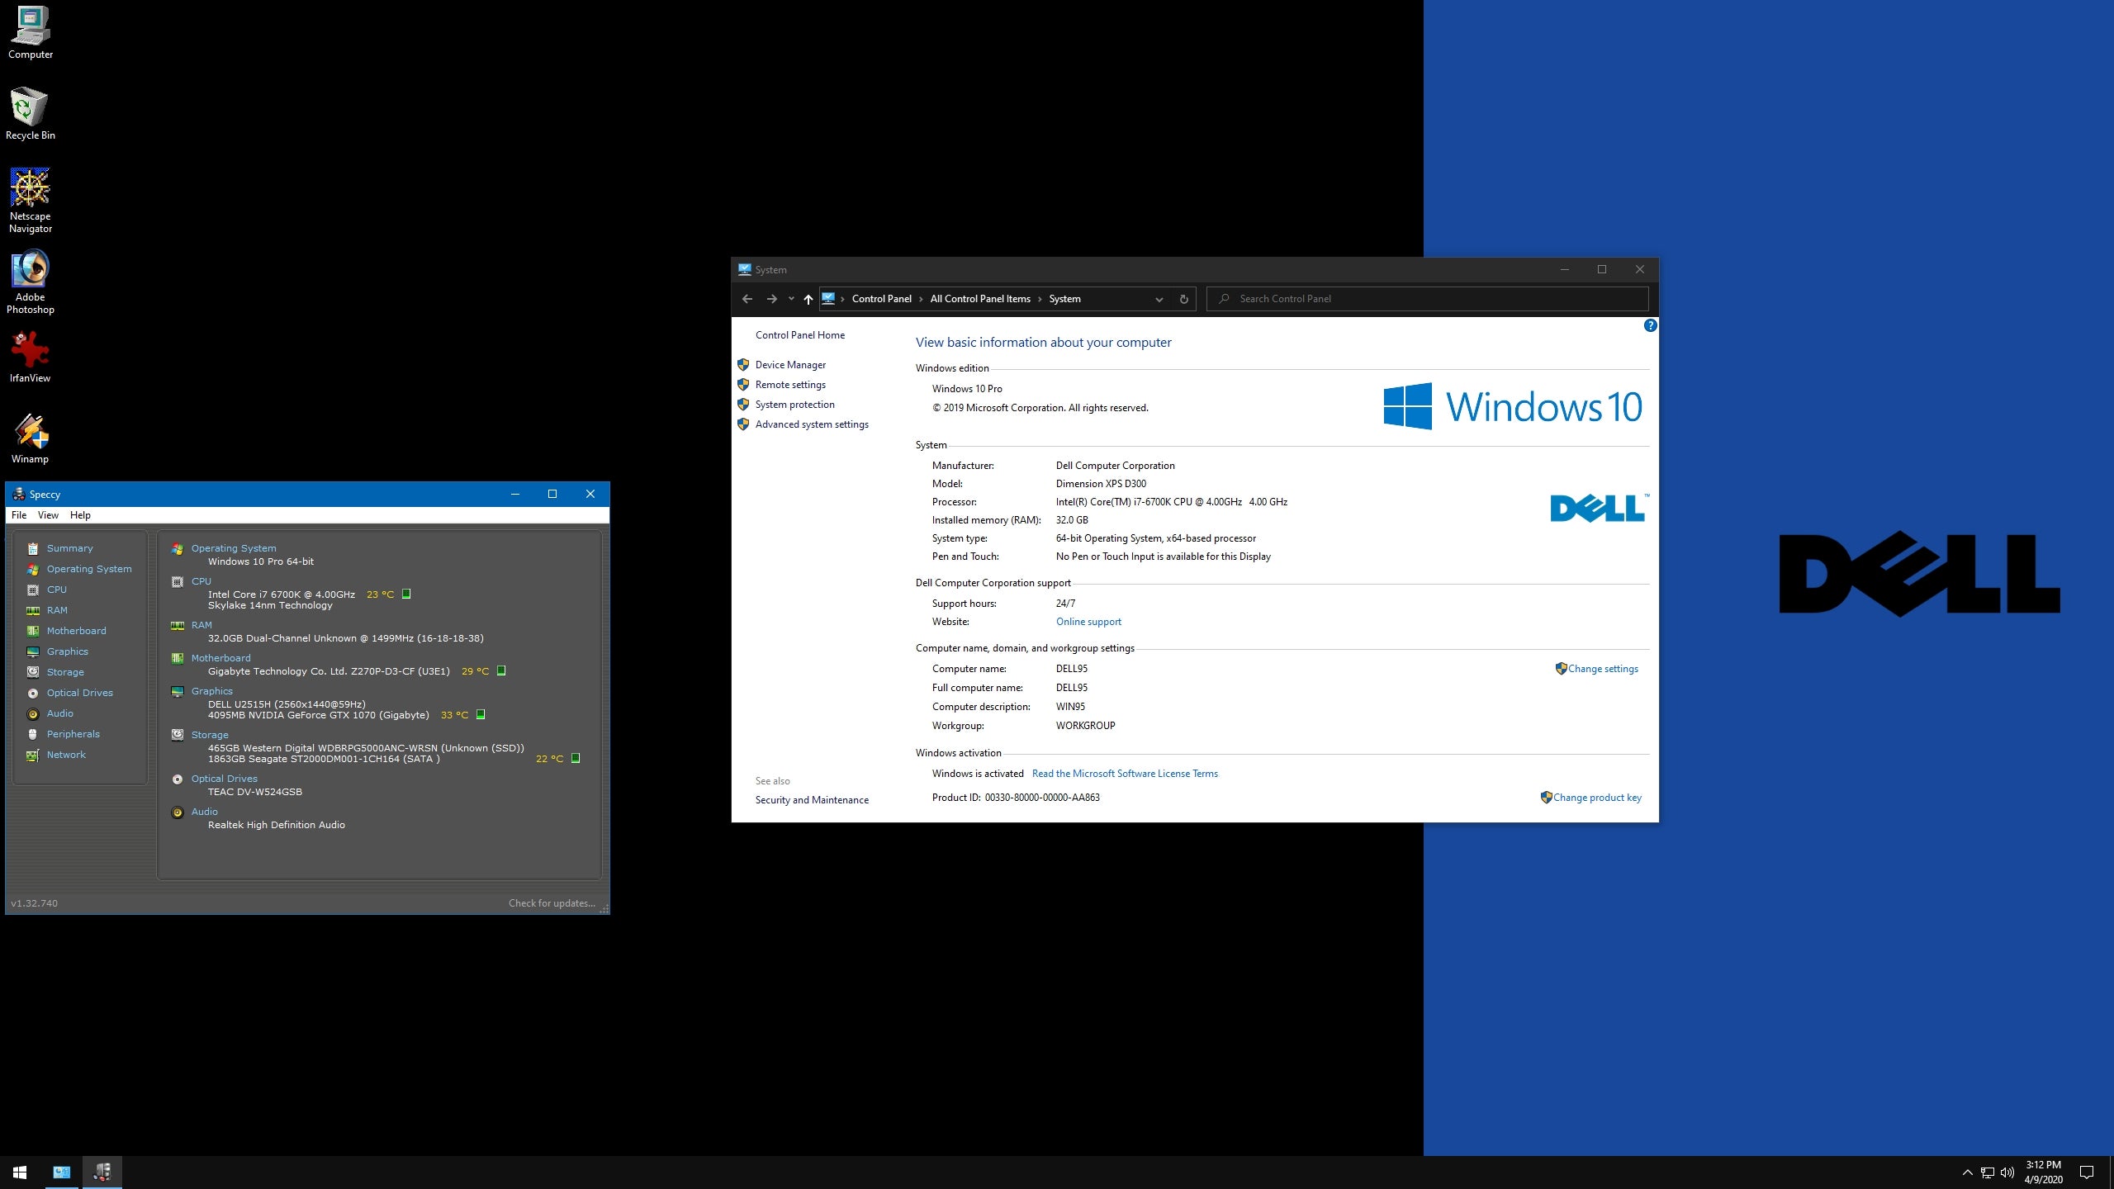Open the recent locations dropdown arrow
This screenshot has height=1189, width=2114.
pos(791,299)
